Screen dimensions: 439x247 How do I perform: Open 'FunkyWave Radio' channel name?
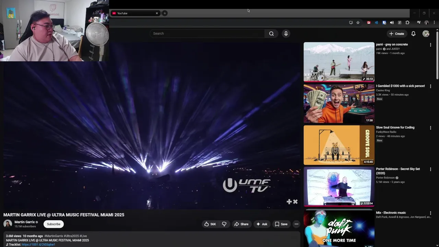coord(386,132)
